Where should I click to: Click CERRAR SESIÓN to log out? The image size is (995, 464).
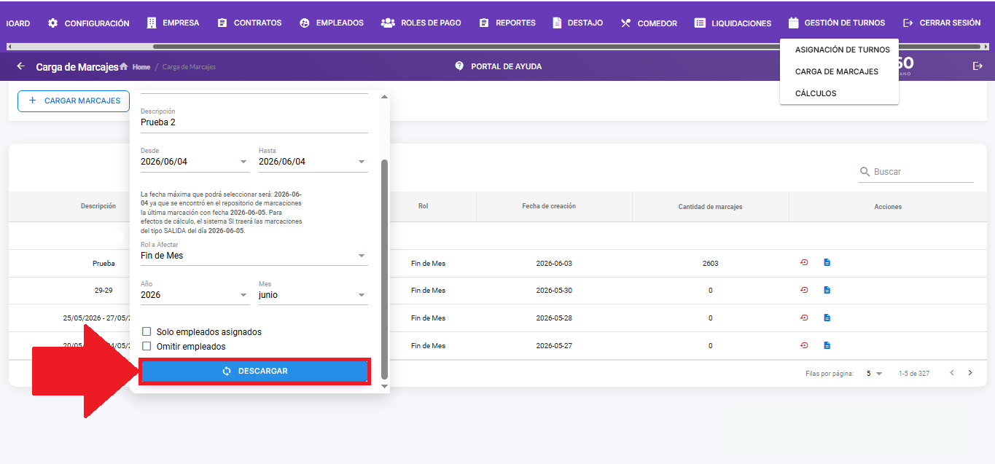coord(942,23)
